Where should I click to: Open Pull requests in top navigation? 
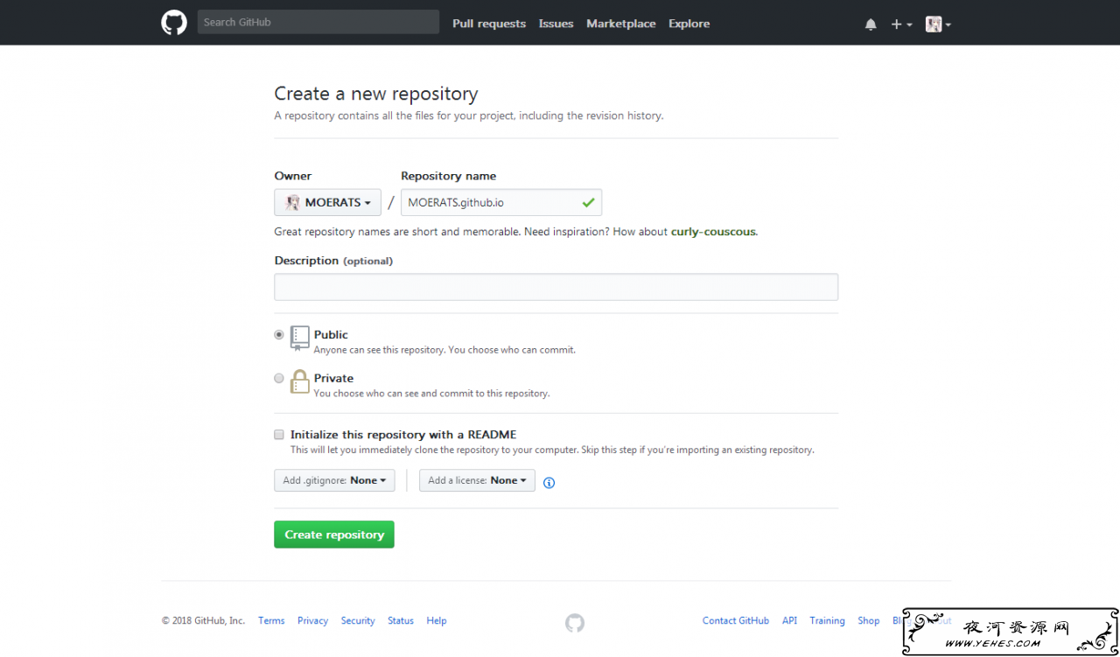click(x=489, y=24)
